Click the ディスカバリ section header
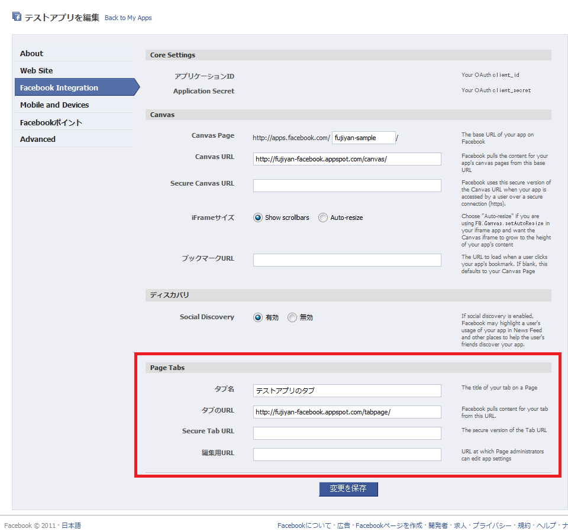Image resolution: width=568 pixels, height=532 pixels. click(x=348, y=295)
